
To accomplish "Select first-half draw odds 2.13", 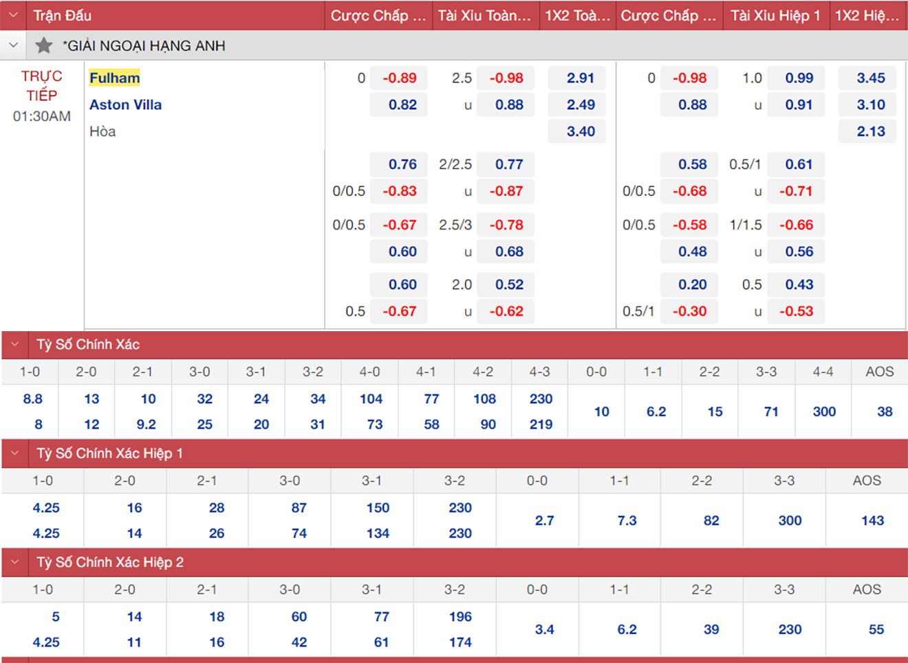I will tap(870, 131).
